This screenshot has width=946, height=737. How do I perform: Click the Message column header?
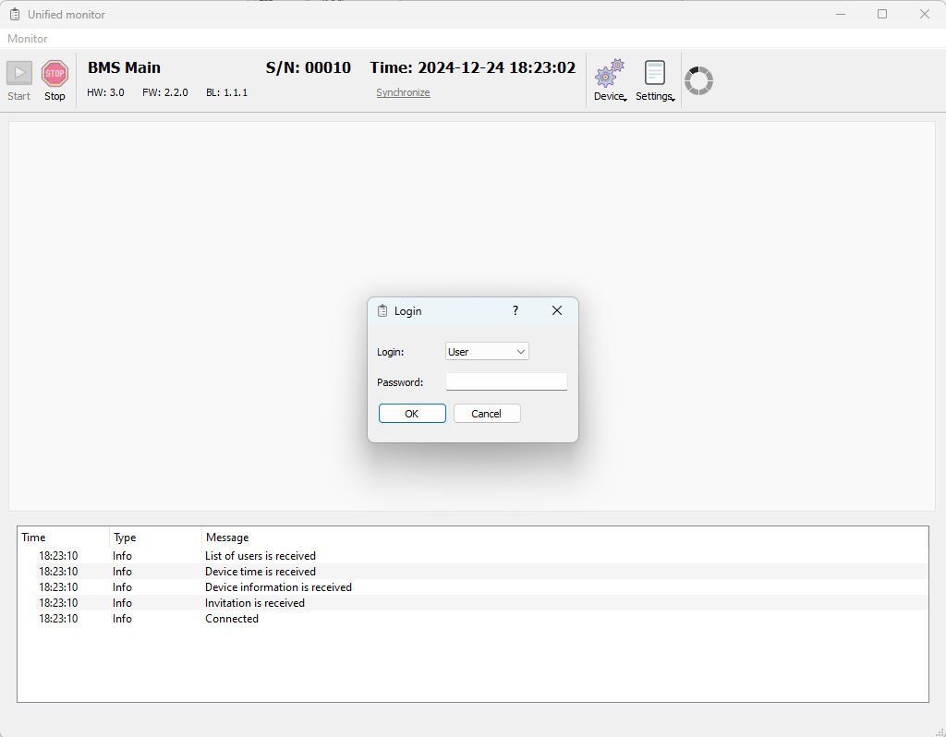click(227, 538)
